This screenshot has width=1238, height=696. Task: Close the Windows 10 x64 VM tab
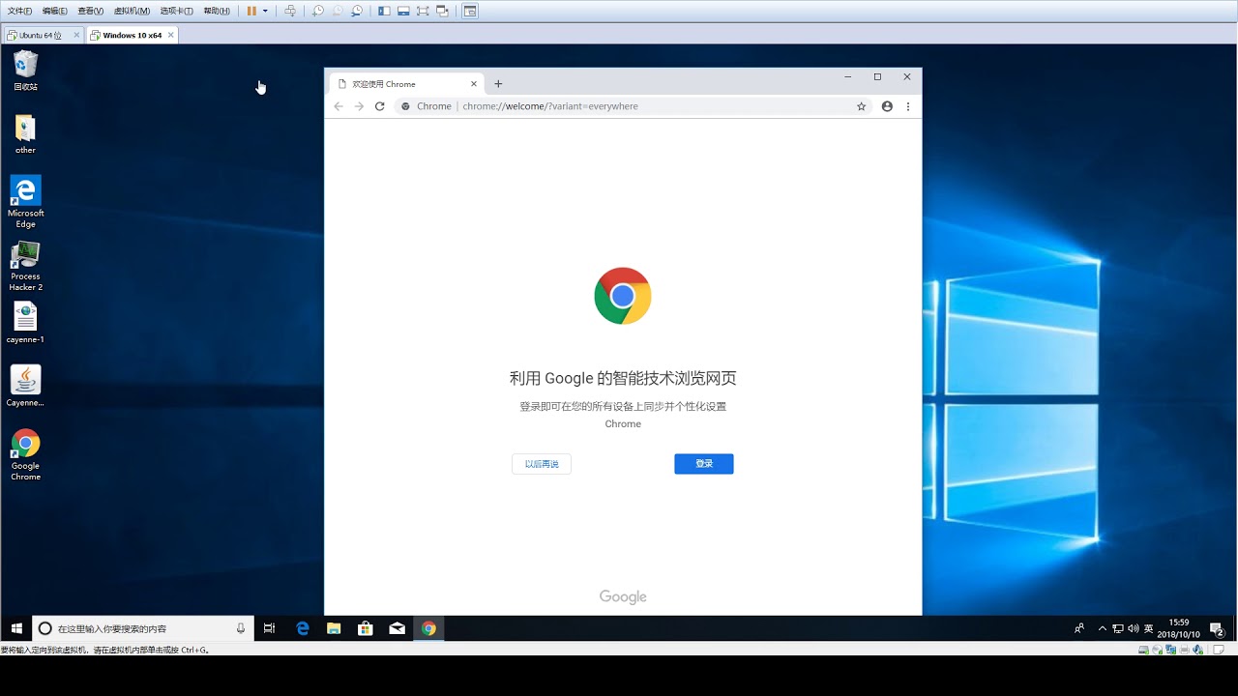click(171, 35)
